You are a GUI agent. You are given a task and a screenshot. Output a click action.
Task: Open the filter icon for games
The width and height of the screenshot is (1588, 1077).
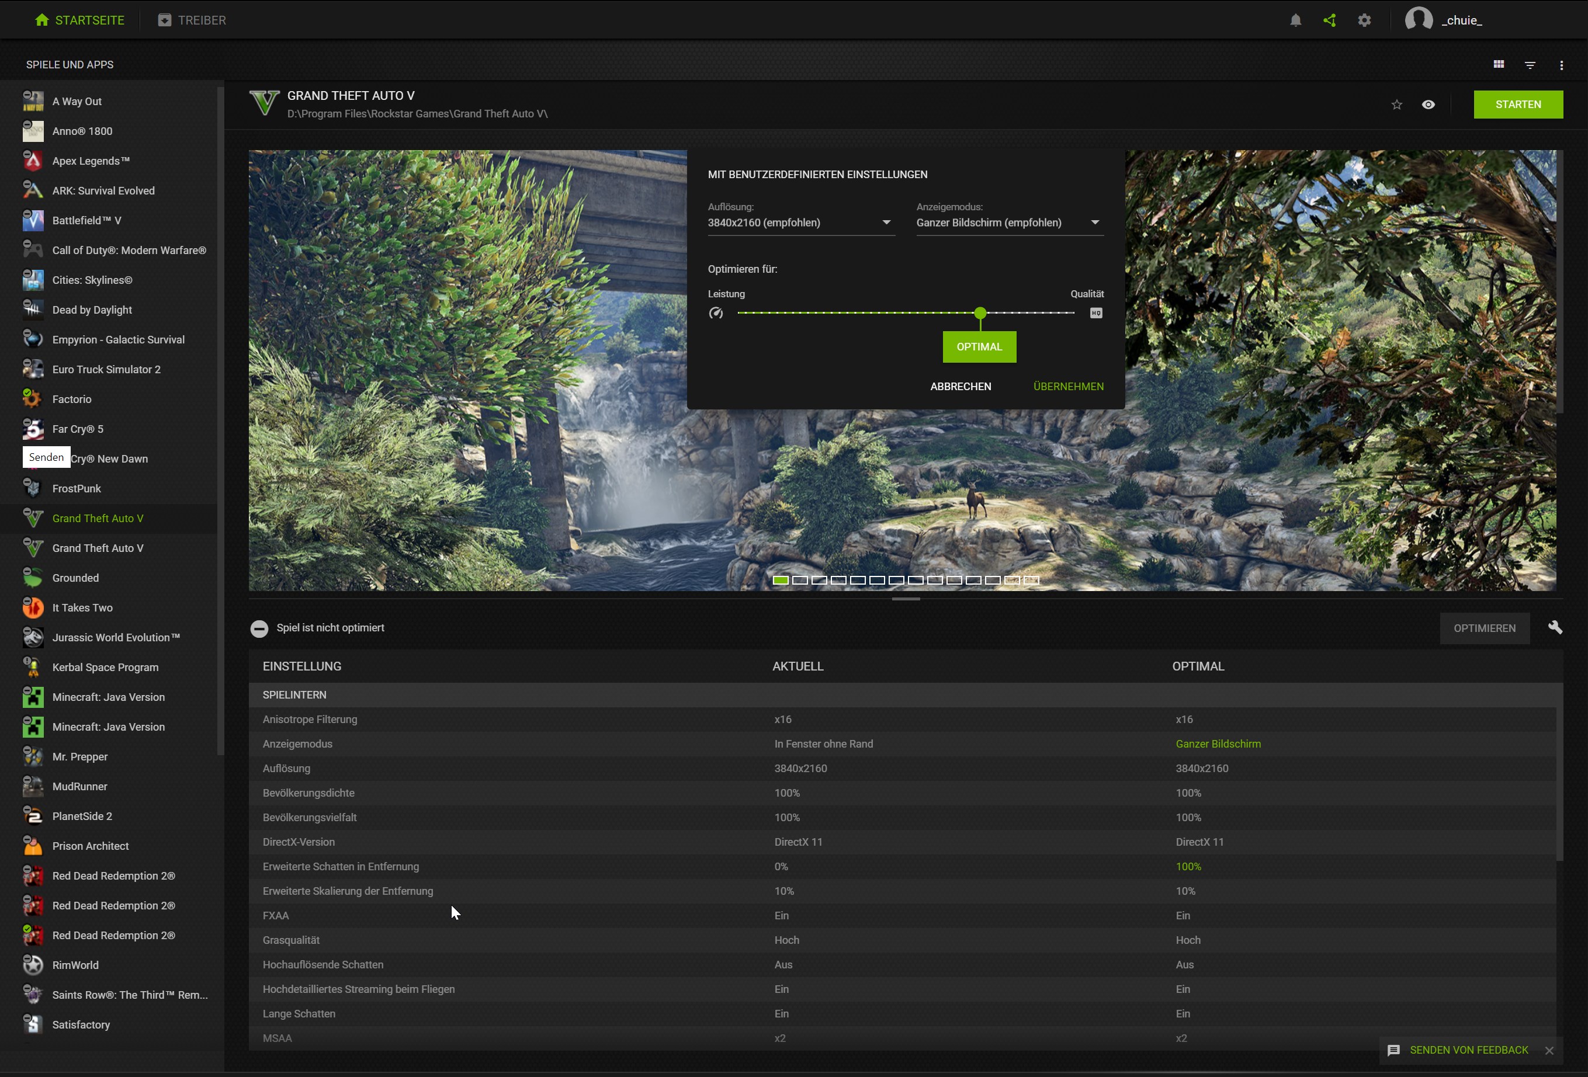click(1530, 65)
